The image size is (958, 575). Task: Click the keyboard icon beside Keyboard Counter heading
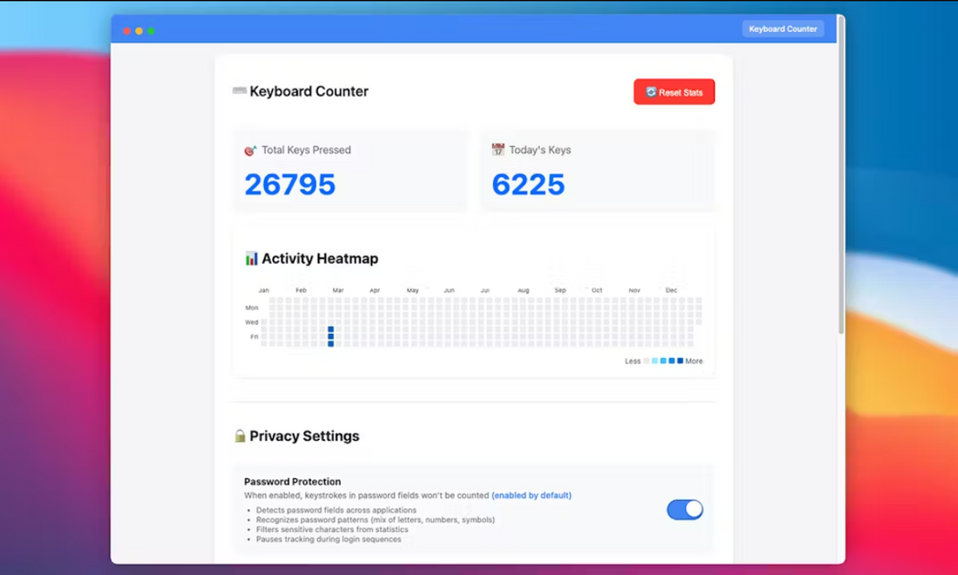pos(239,90)
